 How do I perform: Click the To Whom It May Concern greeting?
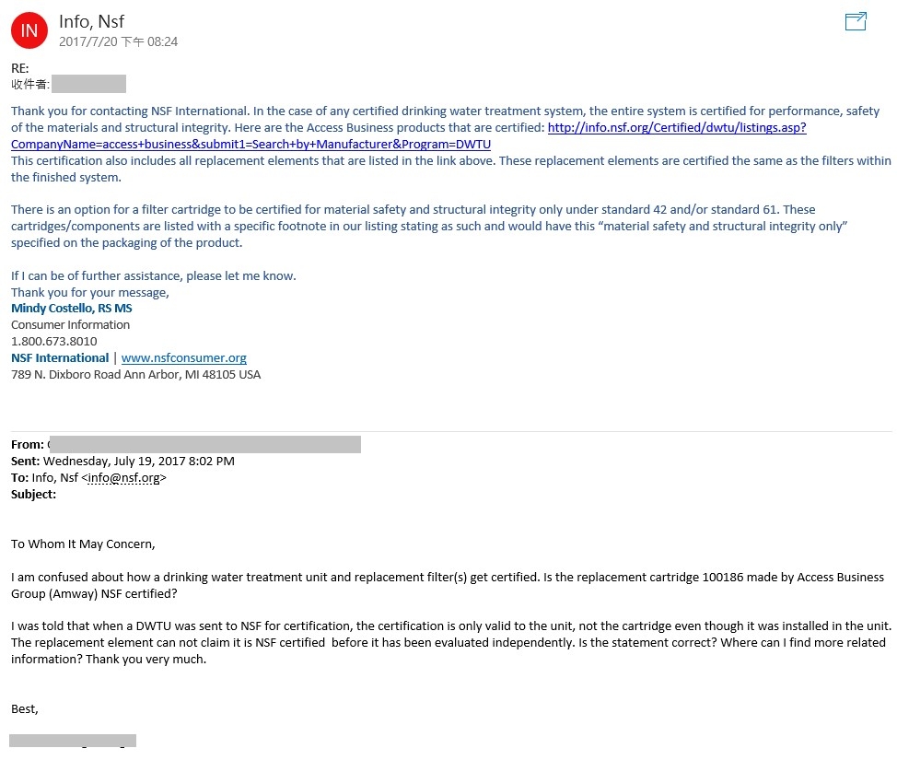coord(83,544)
